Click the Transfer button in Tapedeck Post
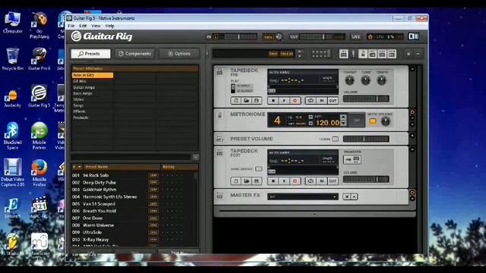Image resolution: width=486 pixels, height=273 pixels. pyautogui.click(x=352, y=159)
